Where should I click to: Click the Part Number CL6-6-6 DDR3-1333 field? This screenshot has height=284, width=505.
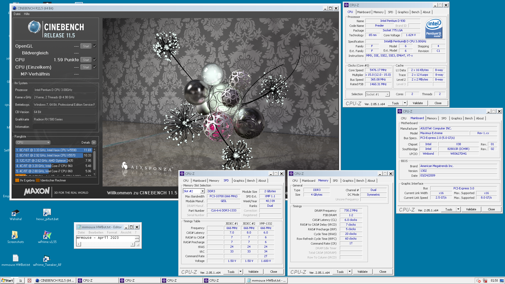[x=224, y=210]
